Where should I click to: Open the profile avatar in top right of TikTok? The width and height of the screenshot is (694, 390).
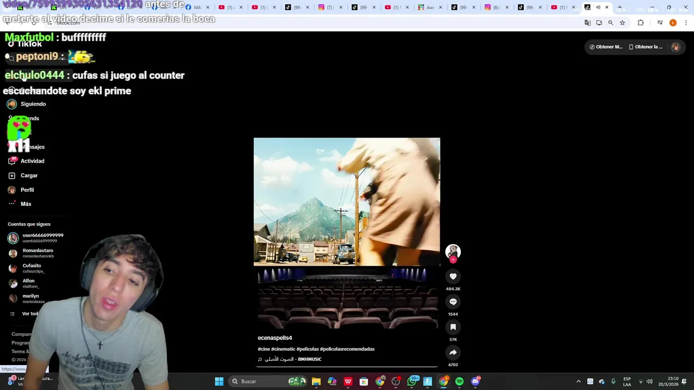click(675, 47)
